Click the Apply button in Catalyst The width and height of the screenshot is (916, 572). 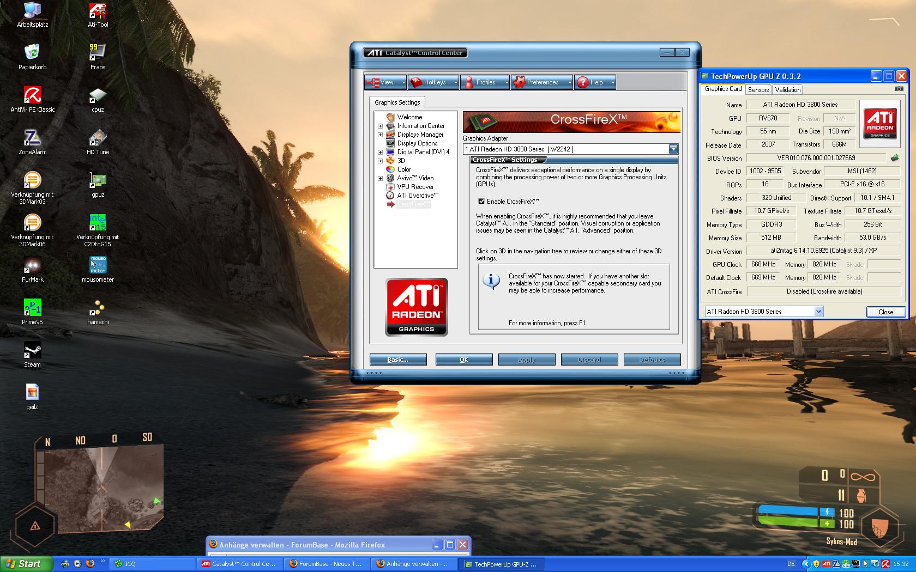pos(527,360)
